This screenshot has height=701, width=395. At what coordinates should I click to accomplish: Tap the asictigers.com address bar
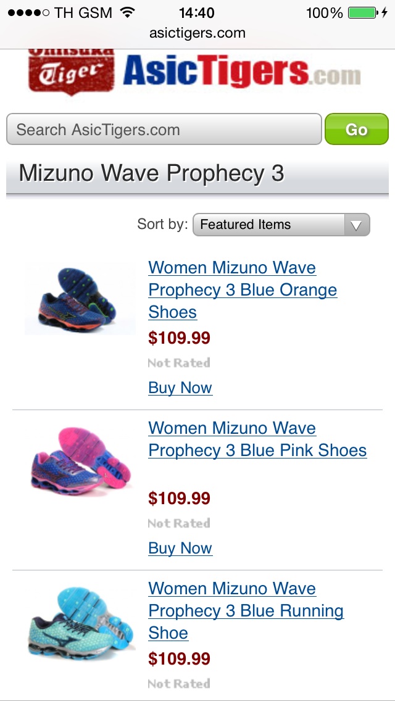(197, 33)
